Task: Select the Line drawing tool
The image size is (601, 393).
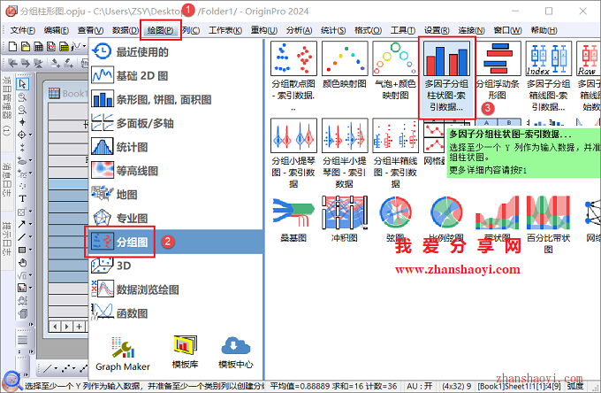Action: coord(21,237)
